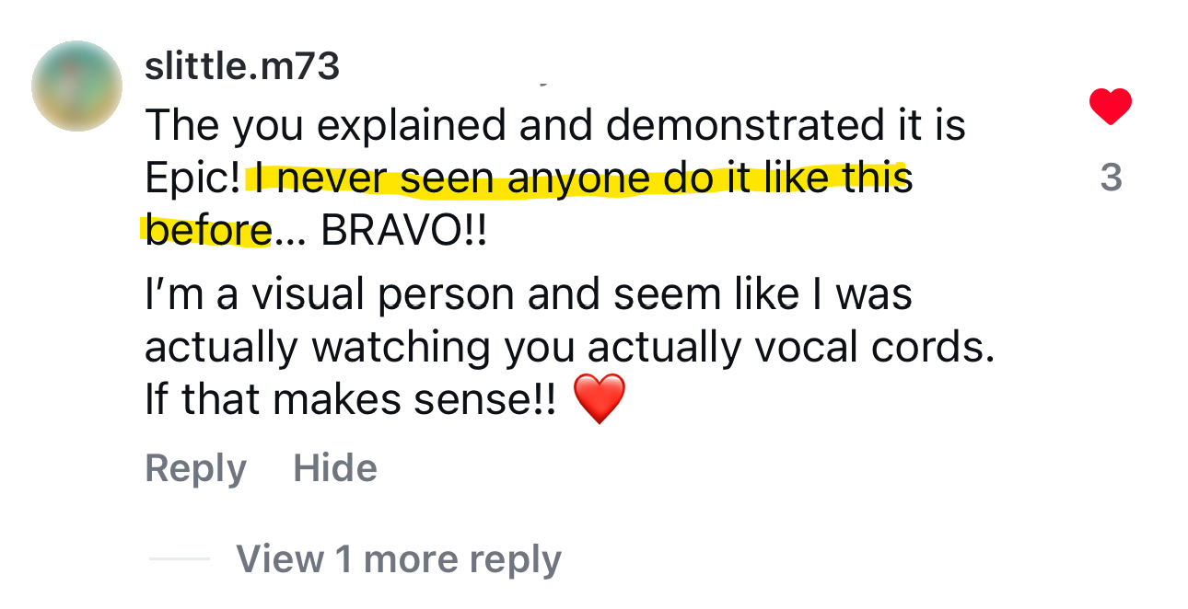Unlike the comment via red heart icon
The image size is (1188, 609).
[x=1110, y=107]
